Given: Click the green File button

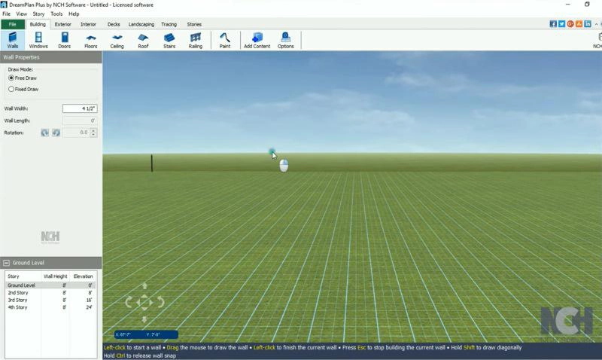Looking at the screenshot, I should click(x=13, y=24).
